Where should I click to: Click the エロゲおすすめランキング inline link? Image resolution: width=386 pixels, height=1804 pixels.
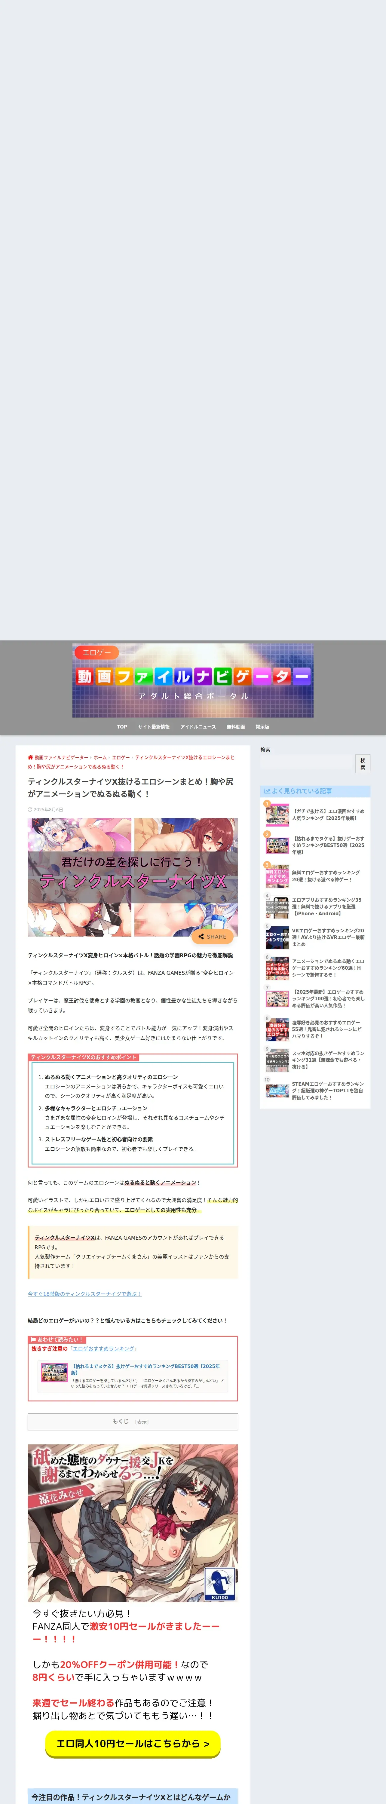tap(104, 1349)
